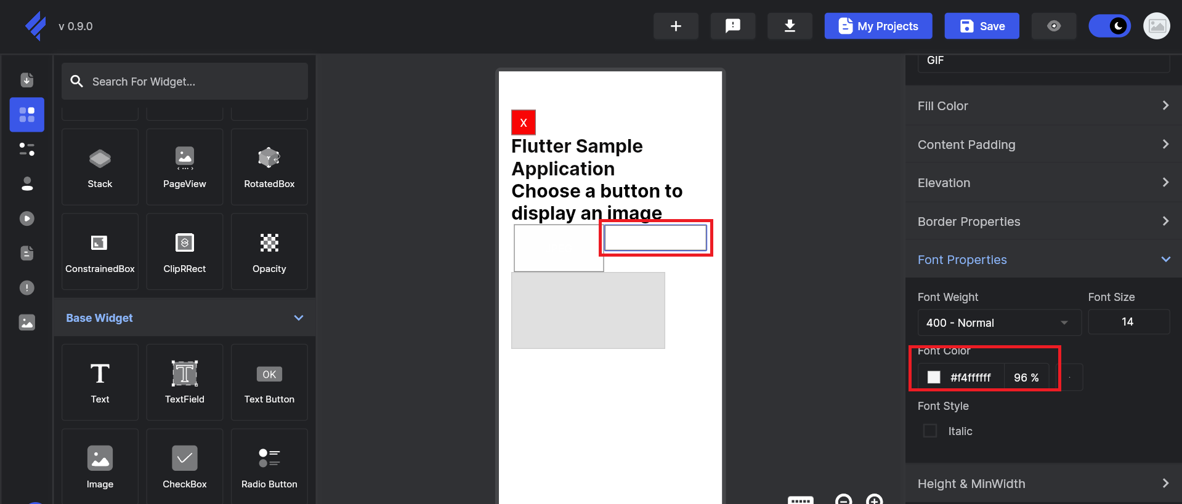Screen dimensions: 1182x504
Task: Select the TextField widget
Action: 184,375
